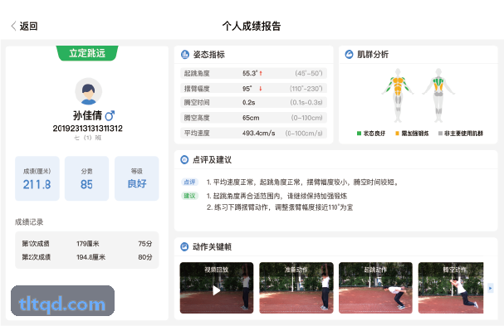Click the gray 非主要使用肌群 legend swatch

pyautogui.click(x=440, y=134)
